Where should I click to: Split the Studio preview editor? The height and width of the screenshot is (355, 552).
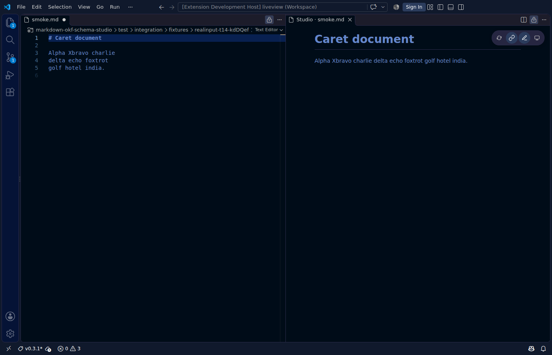coord(524,20)
